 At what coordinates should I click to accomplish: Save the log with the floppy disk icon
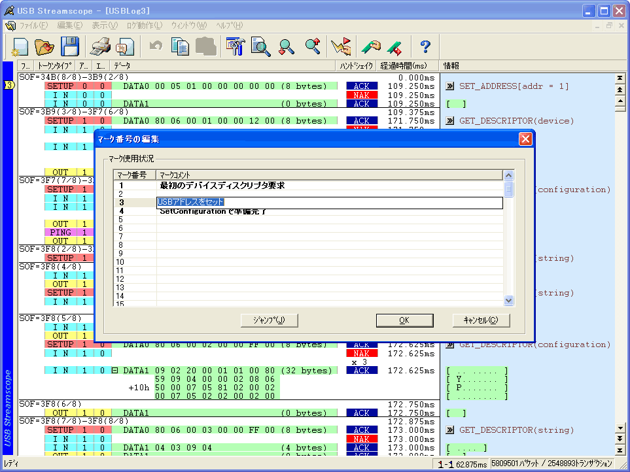(70, 46)
